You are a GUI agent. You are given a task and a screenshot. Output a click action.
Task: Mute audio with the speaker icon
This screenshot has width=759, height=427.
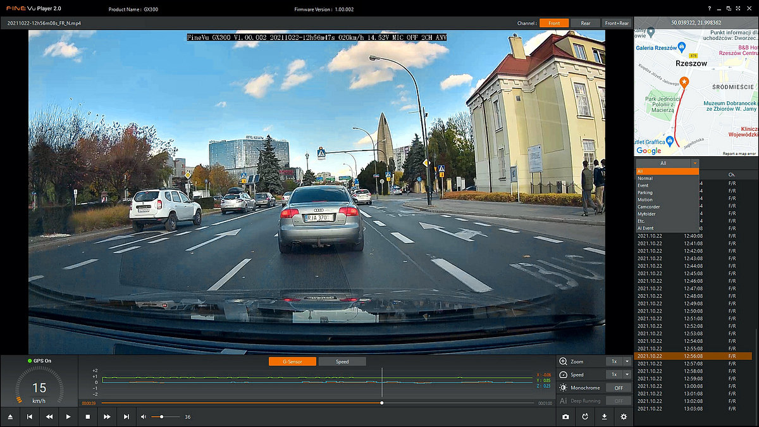click(144, 417)
